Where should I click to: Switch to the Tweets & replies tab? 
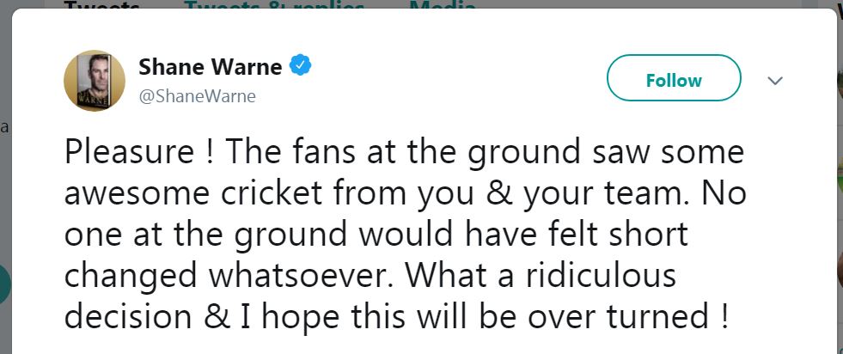(x=275, y=5)
